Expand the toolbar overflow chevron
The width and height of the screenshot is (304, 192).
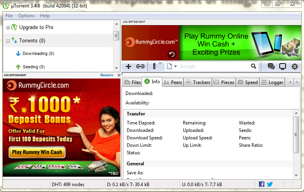pos(160,63)
